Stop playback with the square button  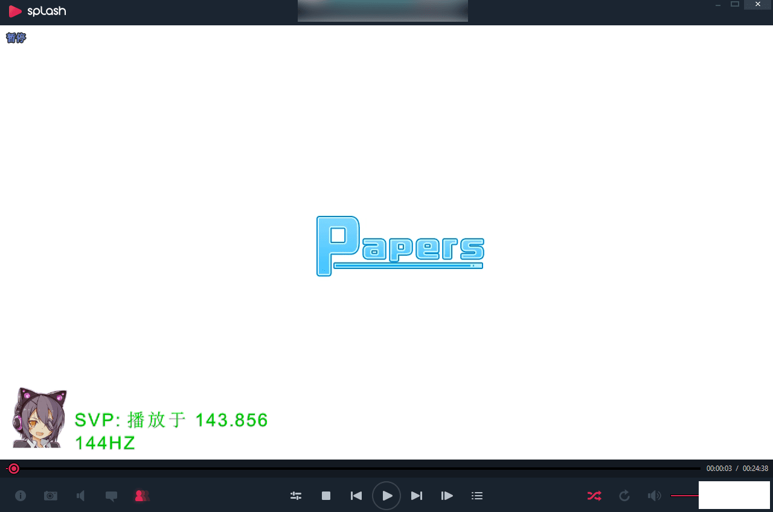pos(326,496)
